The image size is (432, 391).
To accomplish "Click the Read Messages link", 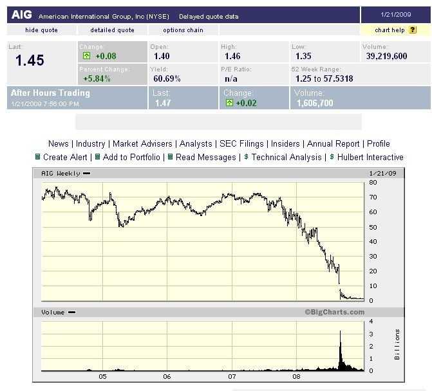I will click(x=206, y=157).
